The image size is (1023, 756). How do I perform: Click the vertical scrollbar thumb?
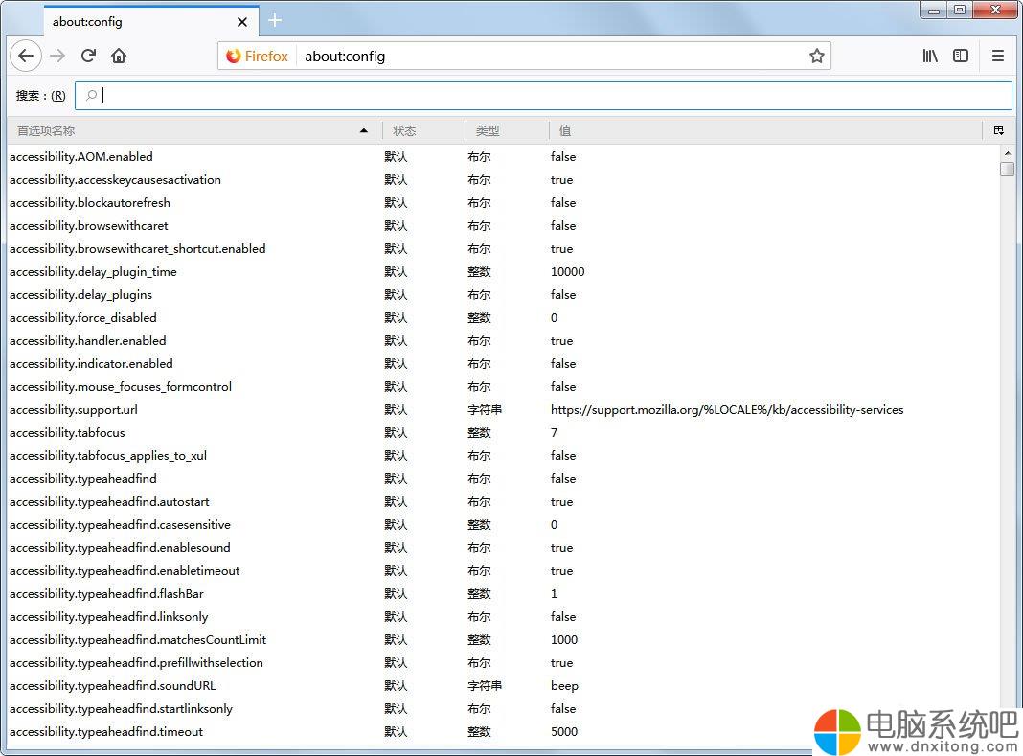click(1008, 169)
